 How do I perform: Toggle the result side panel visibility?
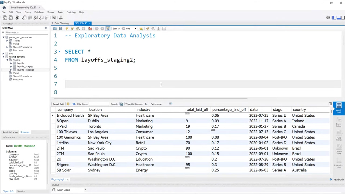(x=330, y=104)
